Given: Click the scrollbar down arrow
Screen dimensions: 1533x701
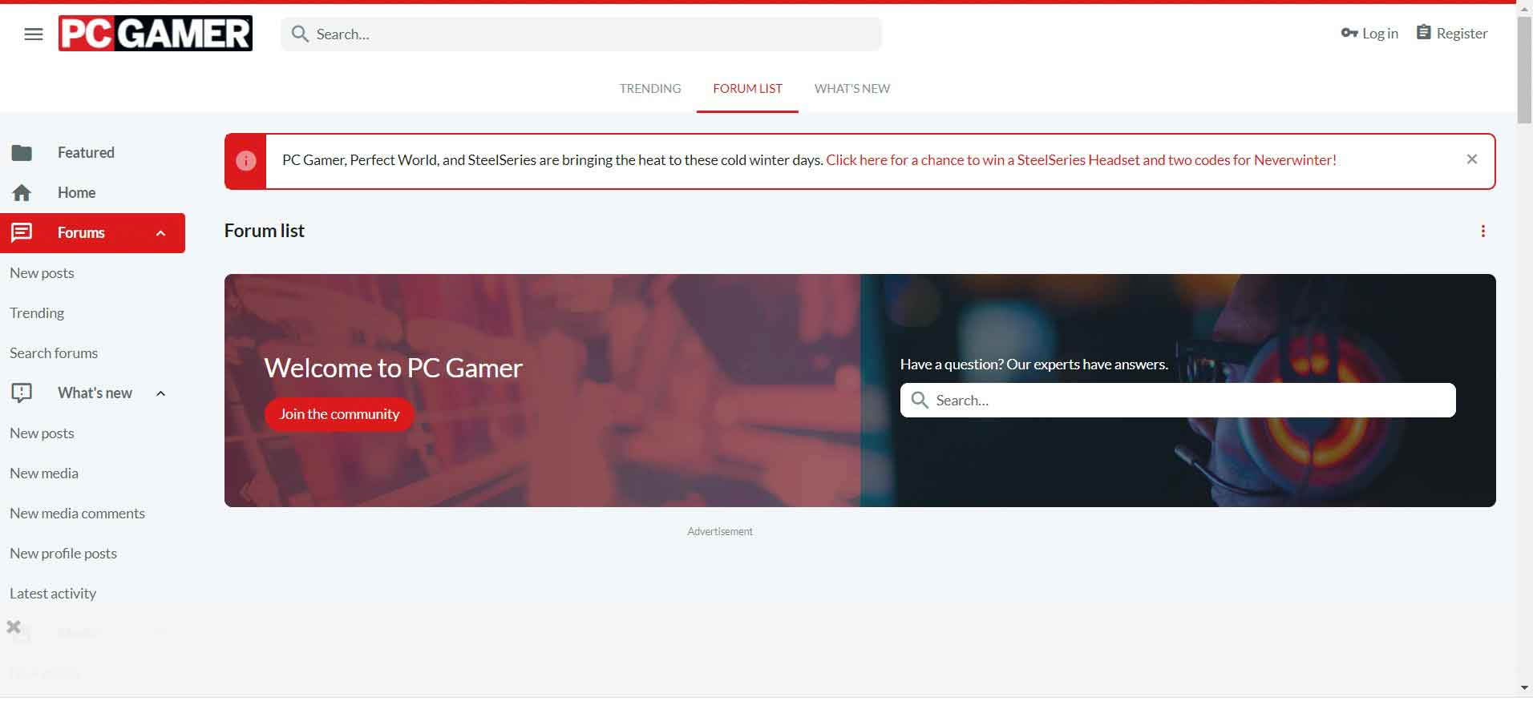Looking at the screenshot, I should coord(1524,688).
